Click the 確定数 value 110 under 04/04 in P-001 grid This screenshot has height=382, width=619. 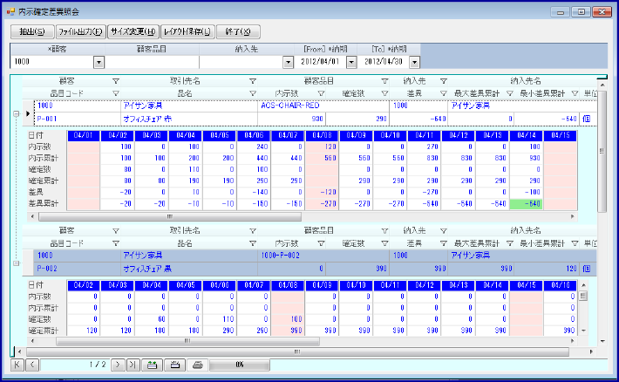[186, 170]
